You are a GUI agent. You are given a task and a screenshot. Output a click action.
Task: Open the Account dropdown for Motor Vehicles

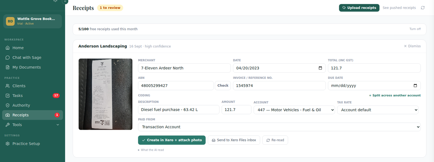tap(294, 110)
